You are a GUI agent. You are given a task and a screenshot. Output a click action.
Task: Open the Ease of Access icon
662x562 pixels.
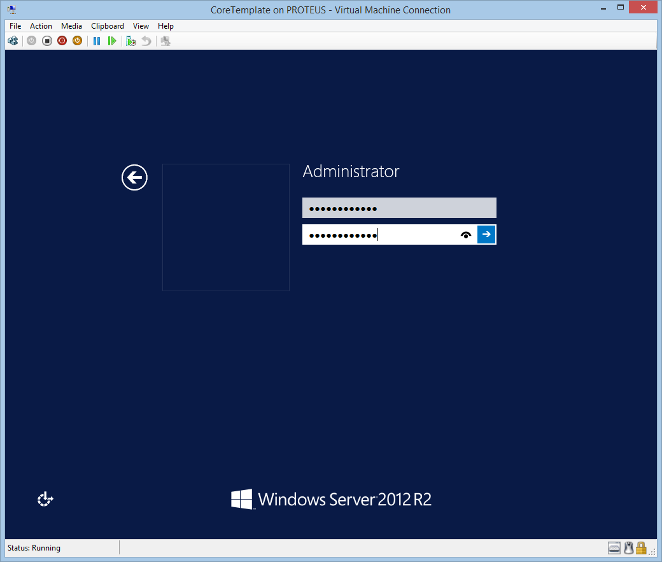click(45, 500)
